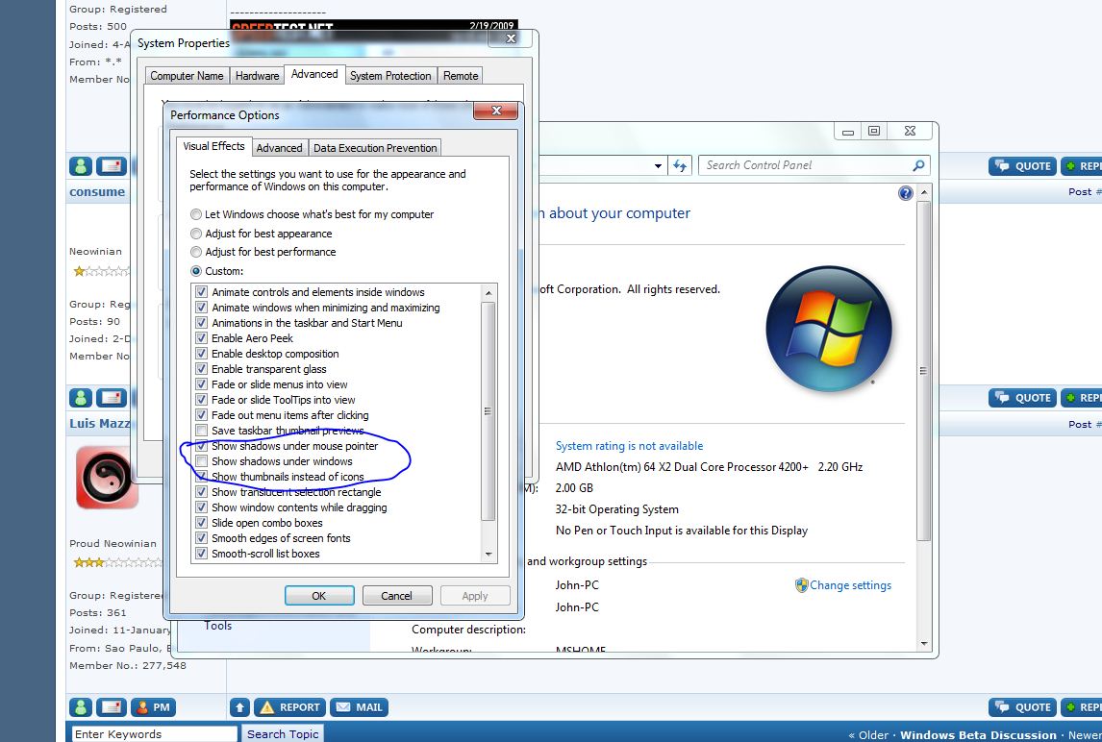The width and height of the screenshot is (1102, 742).
Task: Click the green user icon in bottom post toolbar
Action: tap(81, 707)
